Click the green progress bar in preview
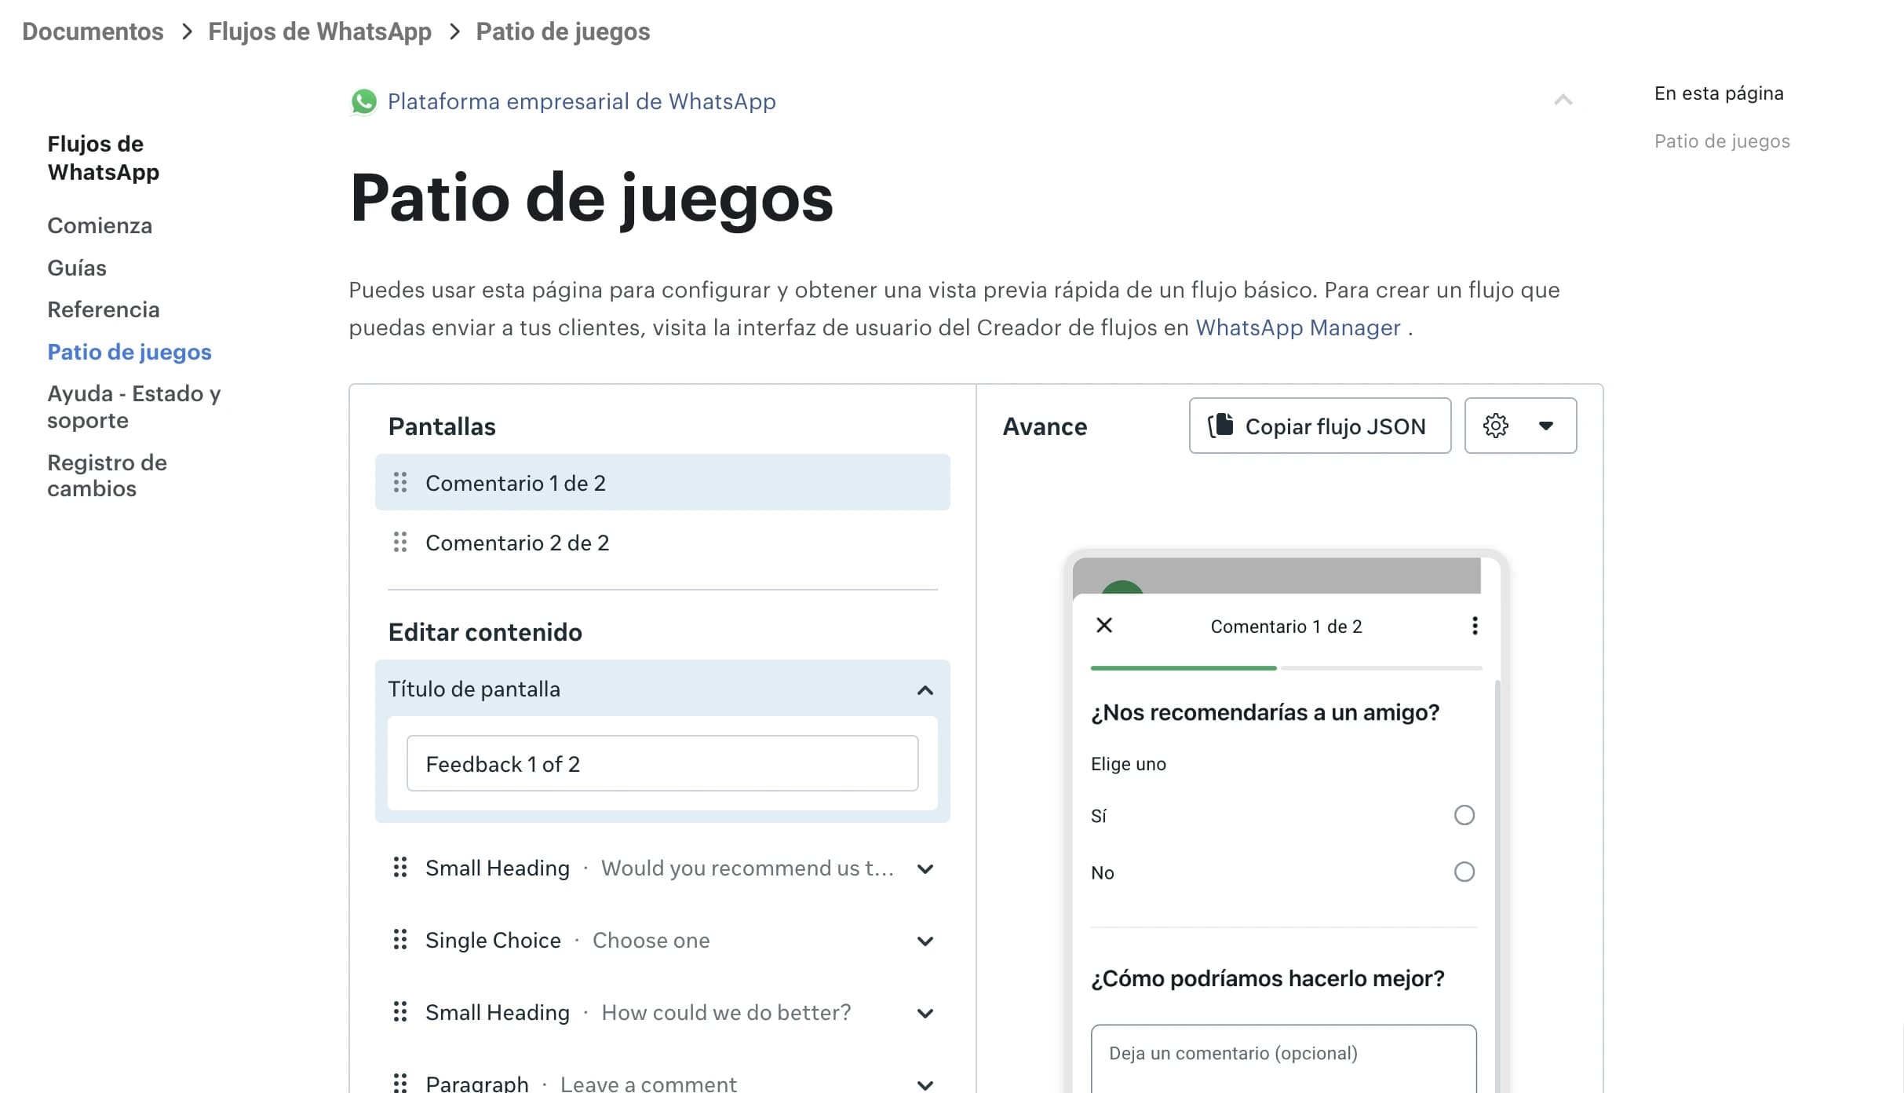This screenshot has width=1904, height=1093. (1183, 667)
